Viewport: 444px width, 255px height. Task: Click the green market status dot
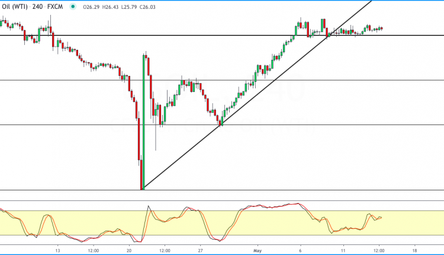click(x=72, y=7)
